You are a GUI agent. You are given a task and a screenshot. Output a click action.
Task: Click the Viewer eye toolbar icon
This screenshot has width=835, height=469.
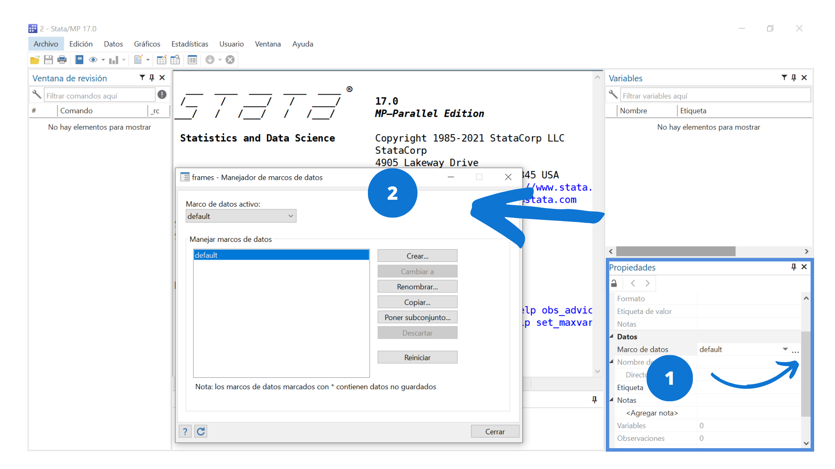click(x=93, y=60)
